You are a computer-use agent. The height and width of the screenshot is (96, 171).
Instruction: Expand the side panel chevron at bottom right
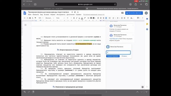(147, 87)
